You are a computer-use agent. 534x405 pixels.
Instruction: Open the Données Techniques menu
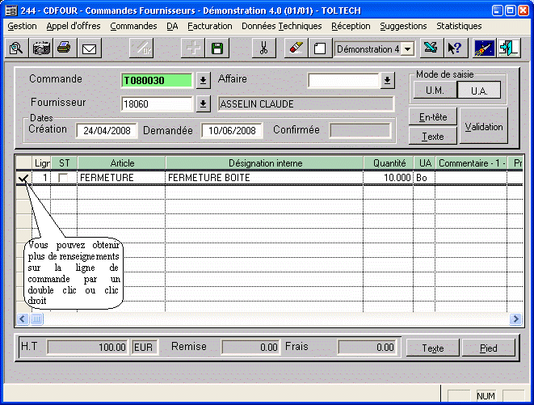282,26
